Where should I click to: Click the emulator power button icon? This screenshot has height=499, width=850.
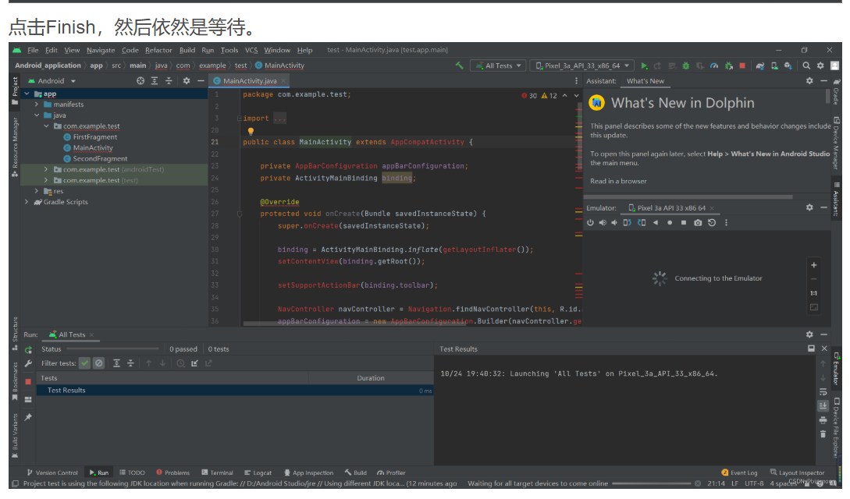[x=590, y=222]
